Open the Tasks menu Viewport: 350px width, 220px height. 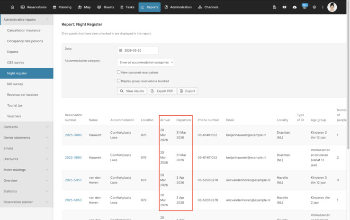click(x=127, y=7)
